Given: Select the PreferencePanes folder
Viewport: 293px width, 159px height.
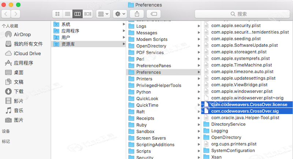Looking at the screenshot, I should [164, 66].
